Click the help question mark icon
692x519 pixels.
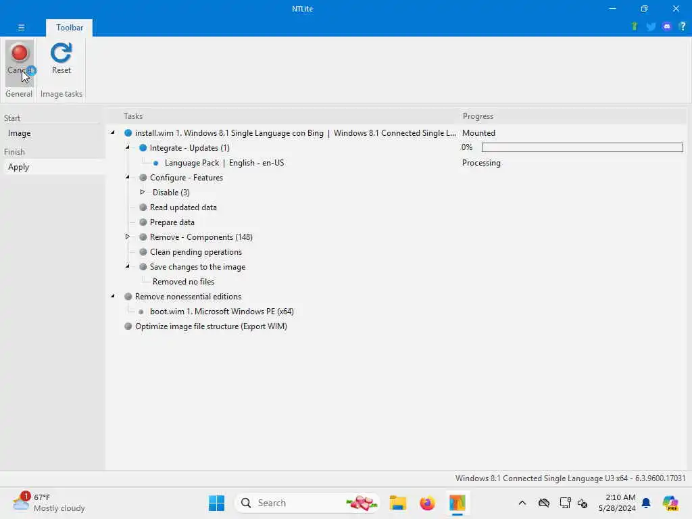tap(683, 26)
